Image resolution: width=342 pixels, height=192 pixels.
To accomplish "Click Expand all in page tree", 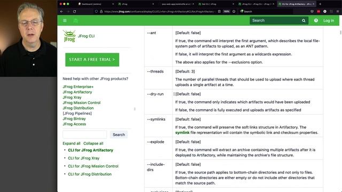I will coord(71,143).
